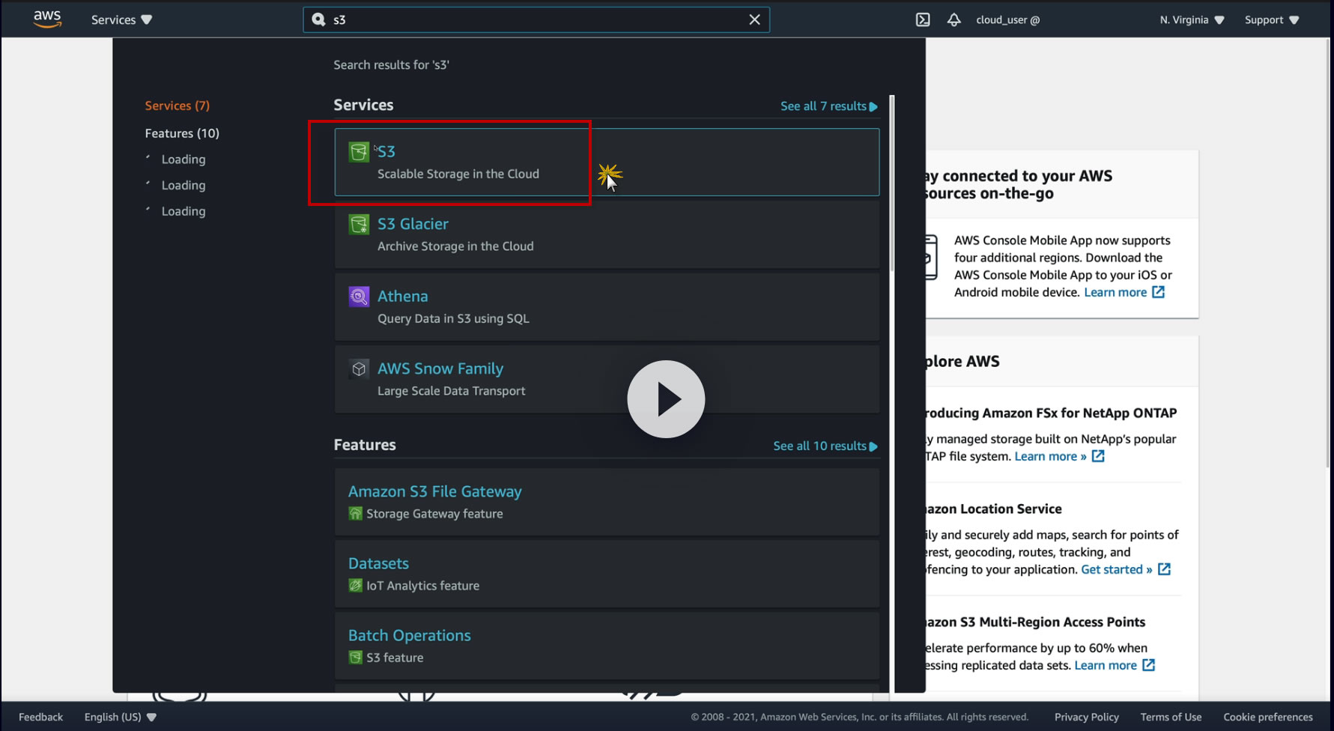Click the 'Search results for s3' heading

click(x=391, y=65)
